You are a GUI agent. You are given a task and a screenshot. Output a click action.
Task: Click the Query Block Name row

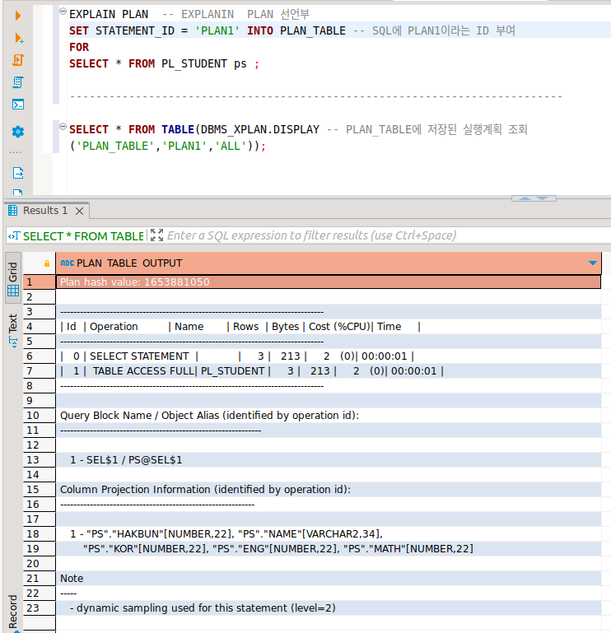(x=329, y=416)
